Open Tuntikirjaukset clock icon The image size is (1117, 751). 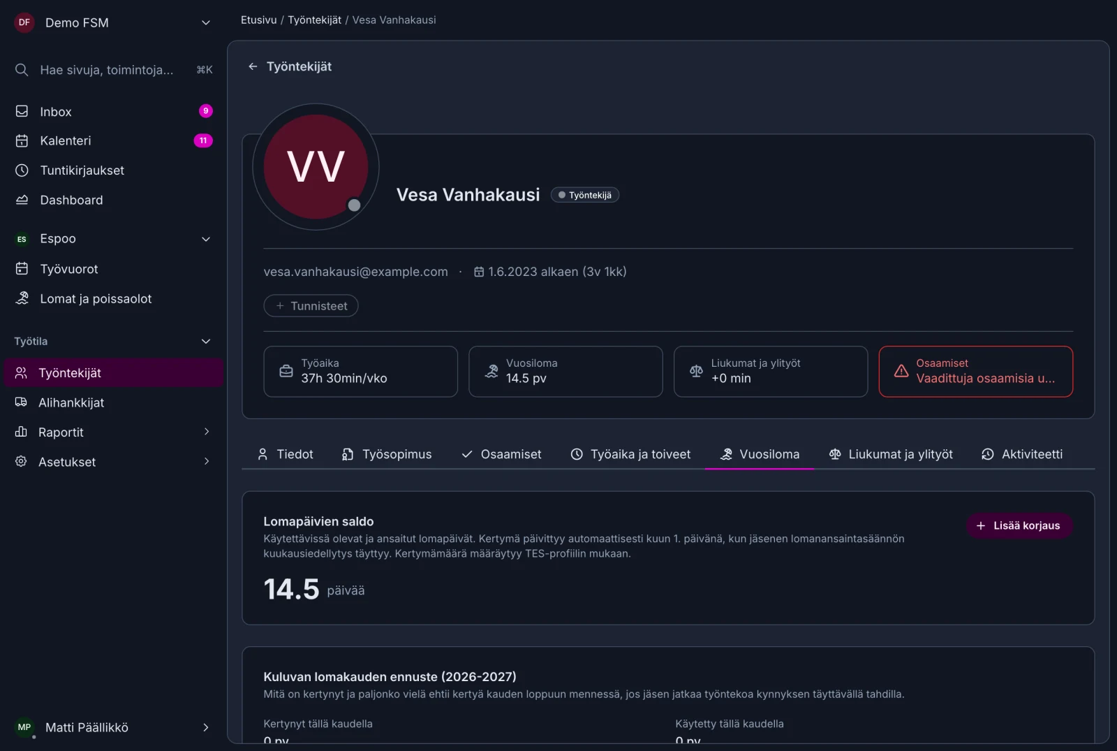22,170
